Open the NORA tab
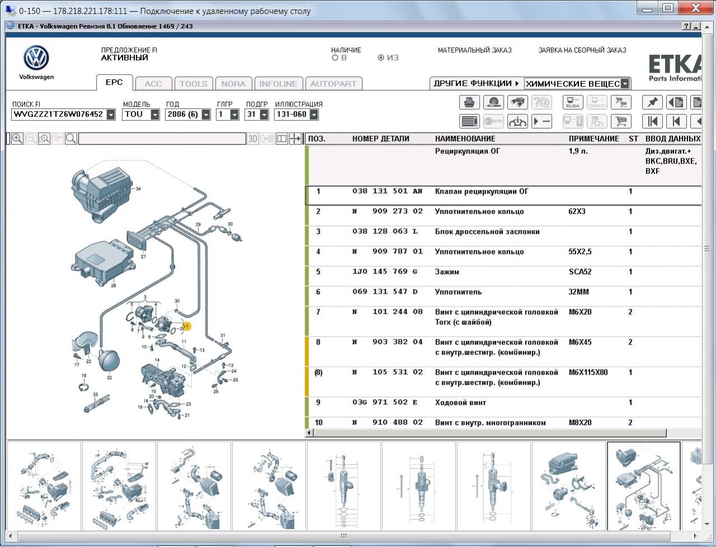716x547 pixels. coord(233,84)
